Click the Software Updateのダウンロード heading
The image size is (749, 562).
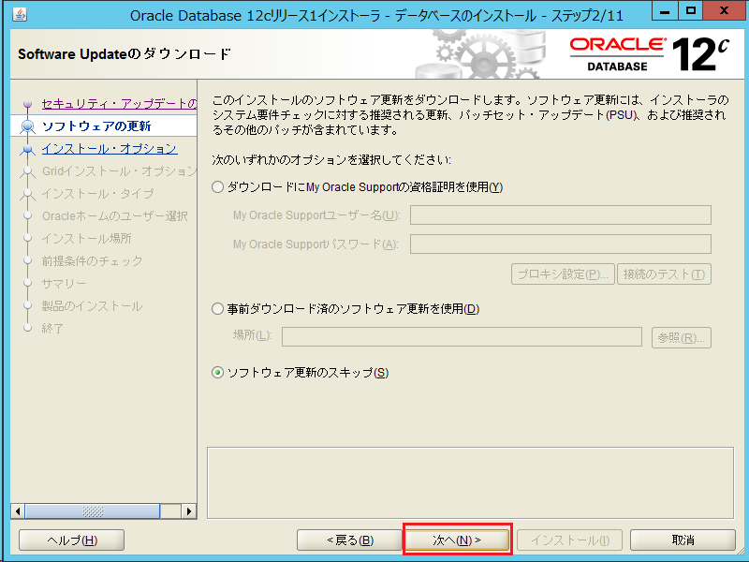coord(125,54)
